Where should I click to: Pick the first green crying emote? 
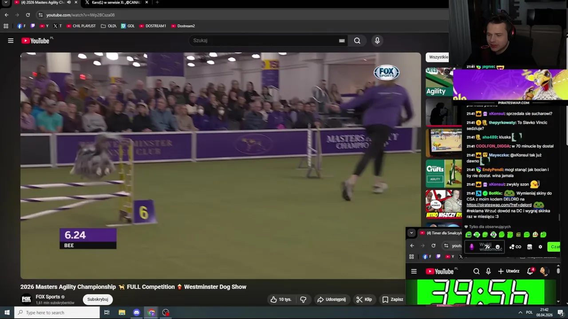[469, 235]
